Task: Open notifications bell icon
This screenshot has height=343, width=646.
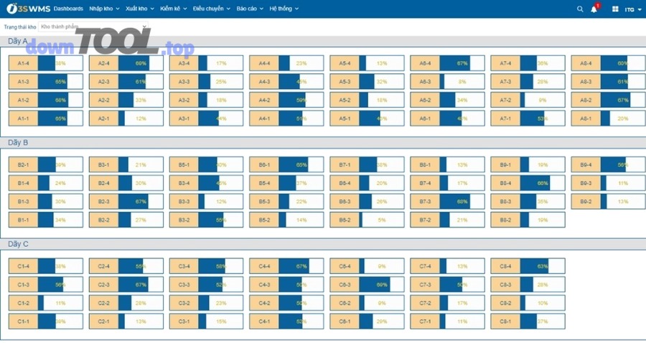Action: coord(594,9)
